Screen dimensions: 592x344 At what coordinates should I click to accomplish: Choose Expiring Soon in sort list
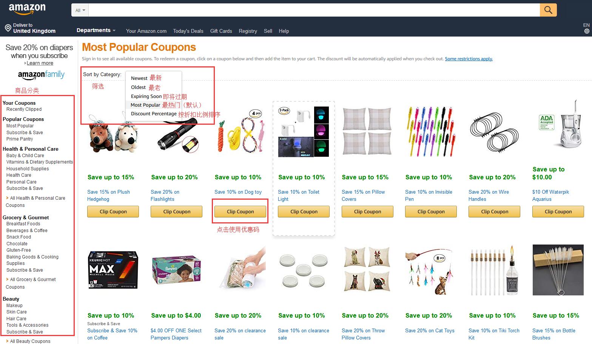146,96
